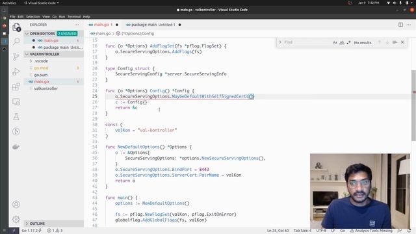The width and height of the screenshot is (416, 234).
Task: Open errors and warnings in status bar
Action: (55, 231)
